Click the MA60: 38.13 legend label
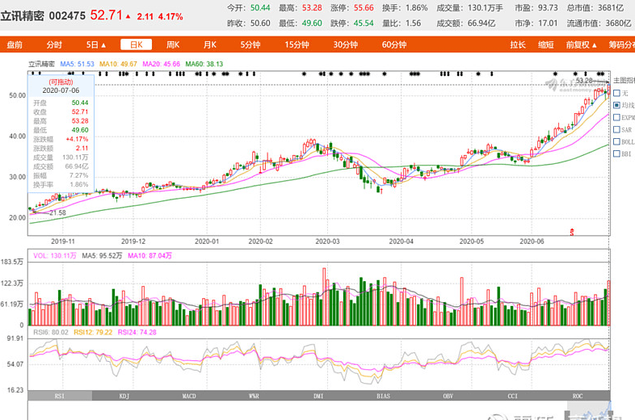The width and height of the screenshot is (635, 420). tap(204, 64)
